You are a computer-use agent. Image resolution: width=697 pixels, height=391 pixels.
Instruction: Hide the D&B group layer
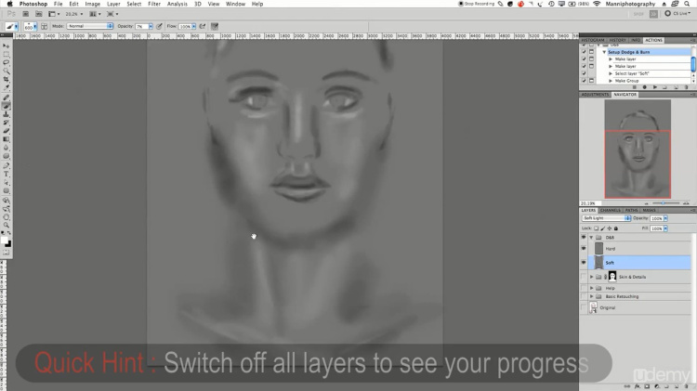pyautogui.click(x=584, y=237)
